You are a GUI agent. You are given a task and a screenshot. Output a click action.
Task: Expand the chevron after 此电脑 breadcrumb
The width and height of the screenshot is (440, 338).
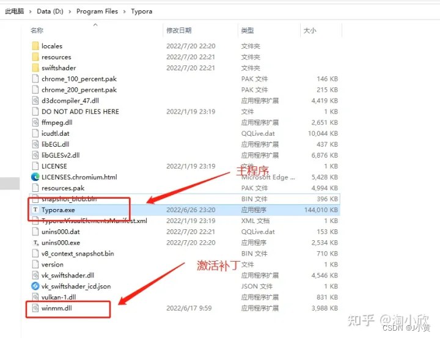(x=31, y=12)
